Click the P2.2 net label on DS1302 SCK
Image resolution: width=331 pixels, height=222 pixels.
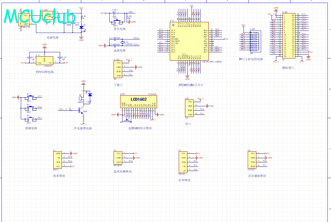coord(195,161)
